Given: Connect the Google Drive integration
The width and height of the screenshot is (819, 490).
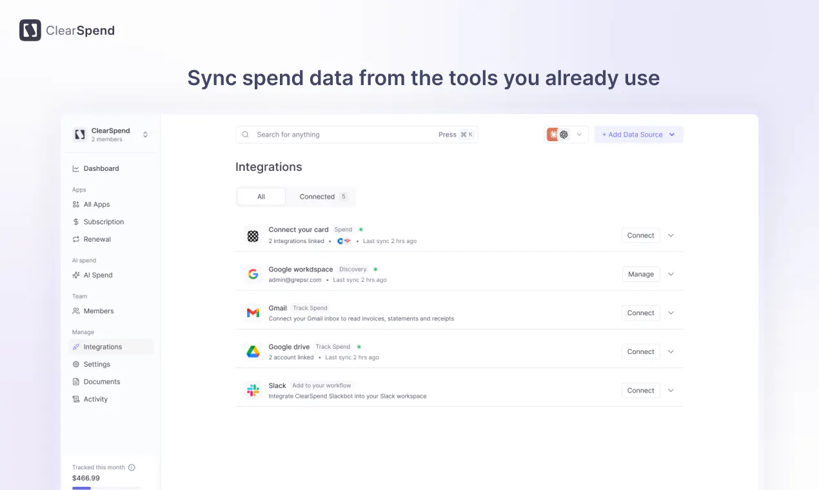Looking at the screenshot, I should tap(641, 351).
